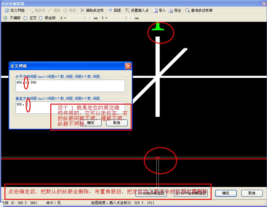Decrease the Y value with down stepper
Viewport: 267px width, 207px height.
[131, 19]
